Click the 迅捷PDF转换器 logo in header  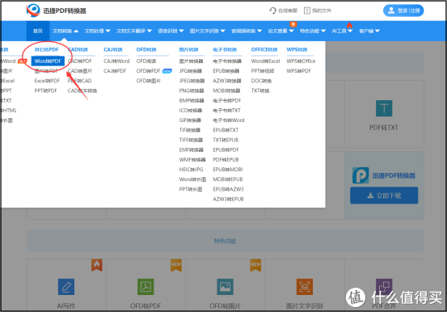coord(56,11)
